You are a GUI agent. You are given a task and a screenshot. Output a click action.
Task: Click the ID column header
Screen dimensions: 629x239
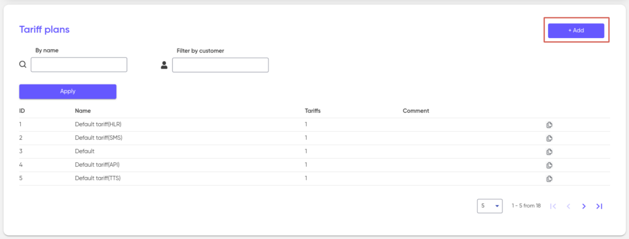pyautogui.click(x=23, y=110)
